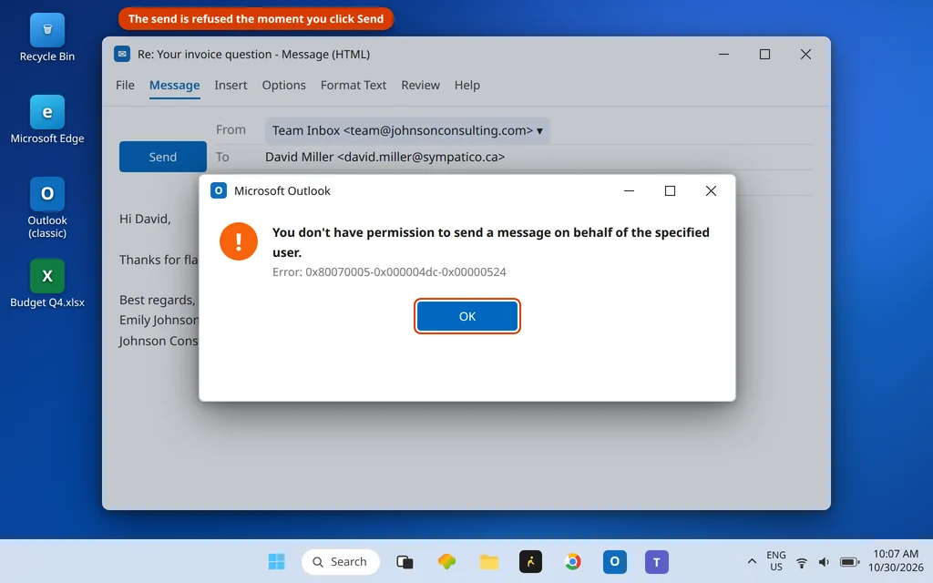Screen dimensions: 933x583
Task: Open the Insert ribbon tab
Action: click(231, 85)
